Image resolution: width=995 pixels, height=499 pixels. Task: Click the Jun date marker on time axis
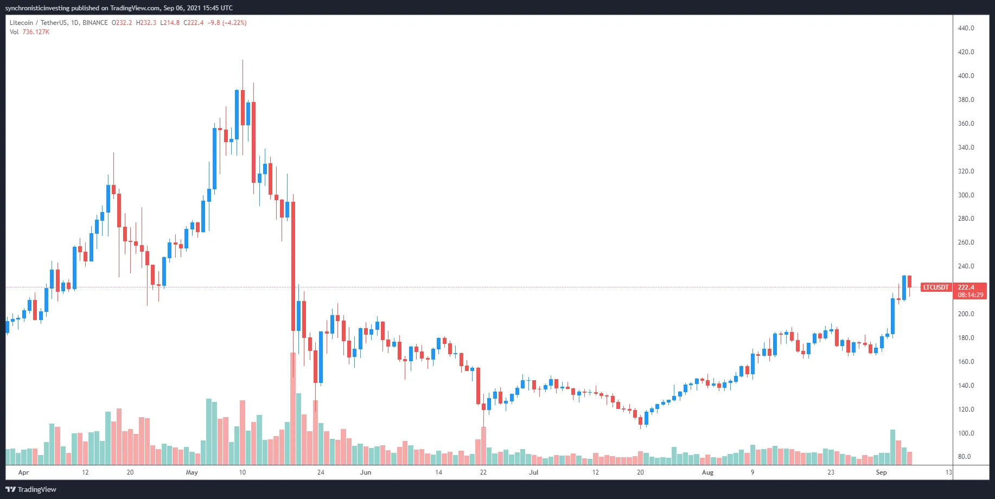tap(366, 472)
